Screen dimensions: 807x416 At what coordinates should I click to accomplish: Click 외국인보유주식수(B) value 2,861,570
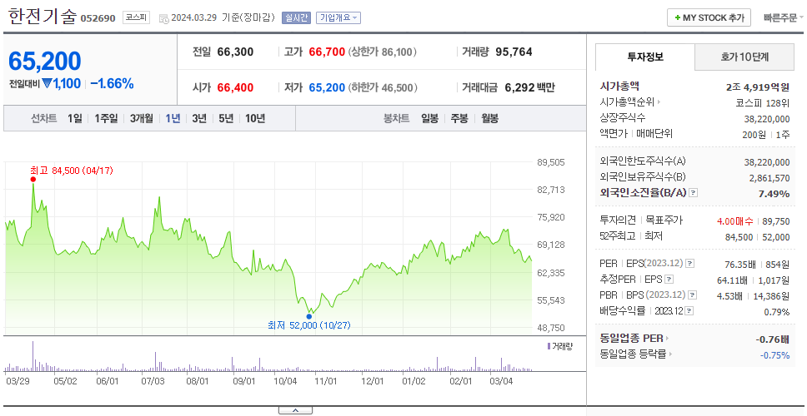click(769, 178)
